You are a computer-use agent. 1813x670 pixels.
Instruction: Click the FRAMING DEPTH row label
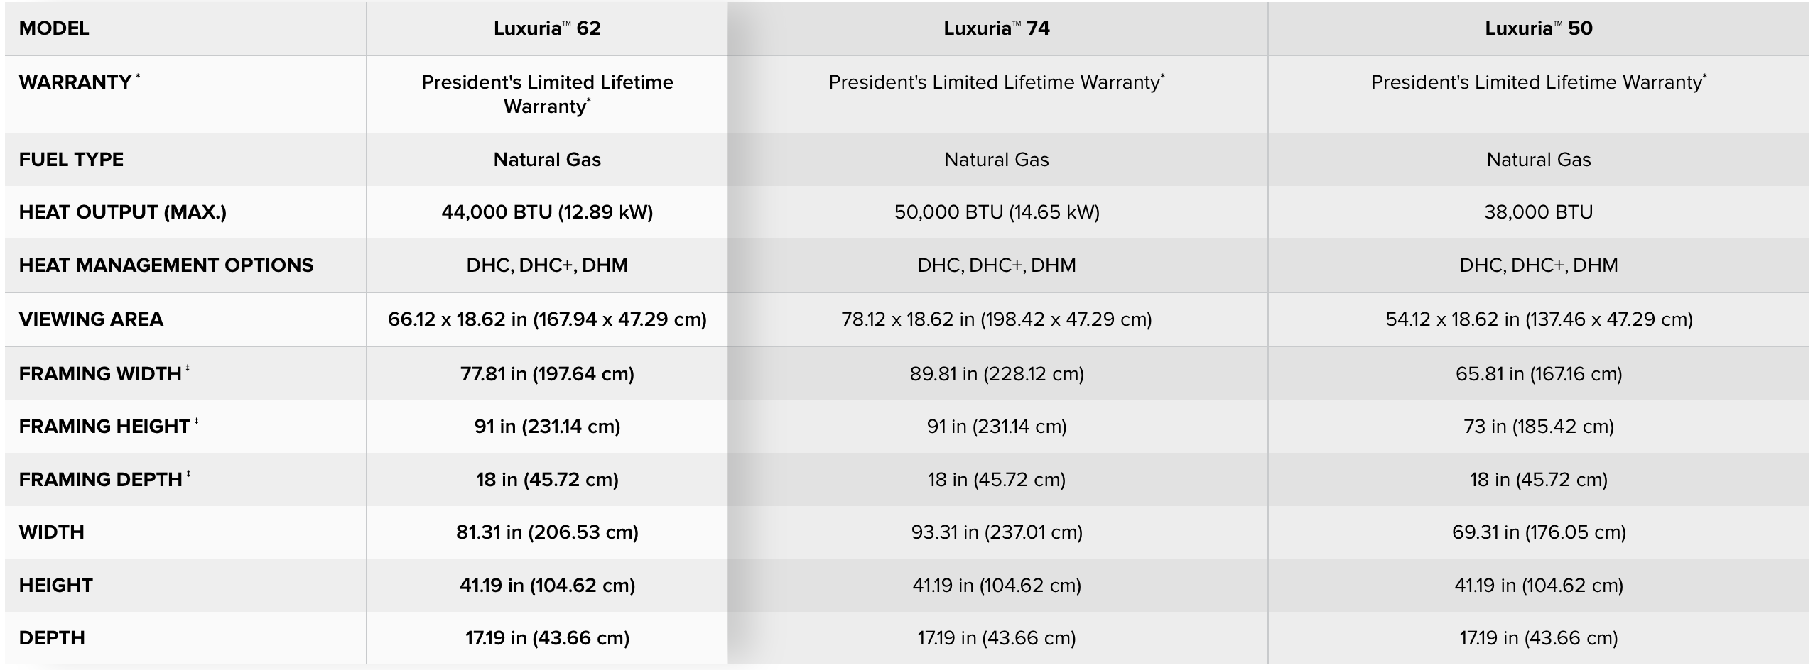point(101,480)
